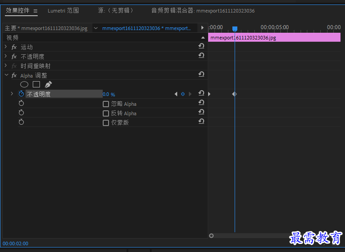
Task: Toggle animation stopwatch for Alpha 不透明度
Action: click(22, 94)
